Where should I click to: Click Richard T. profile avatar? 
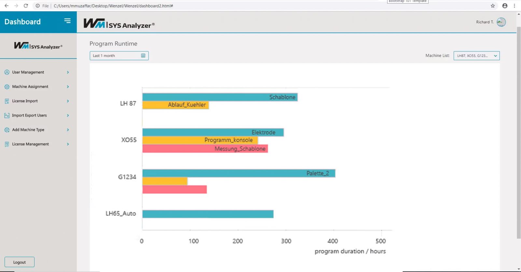point(501,22)
